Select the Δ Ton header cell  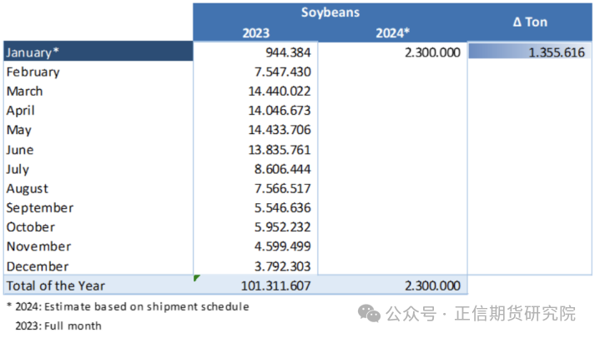530,22
